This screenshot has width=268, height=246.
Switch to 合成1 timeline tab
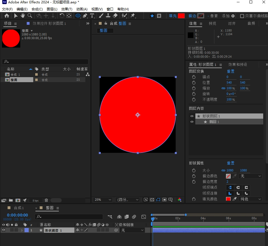[x=19, y=208]
